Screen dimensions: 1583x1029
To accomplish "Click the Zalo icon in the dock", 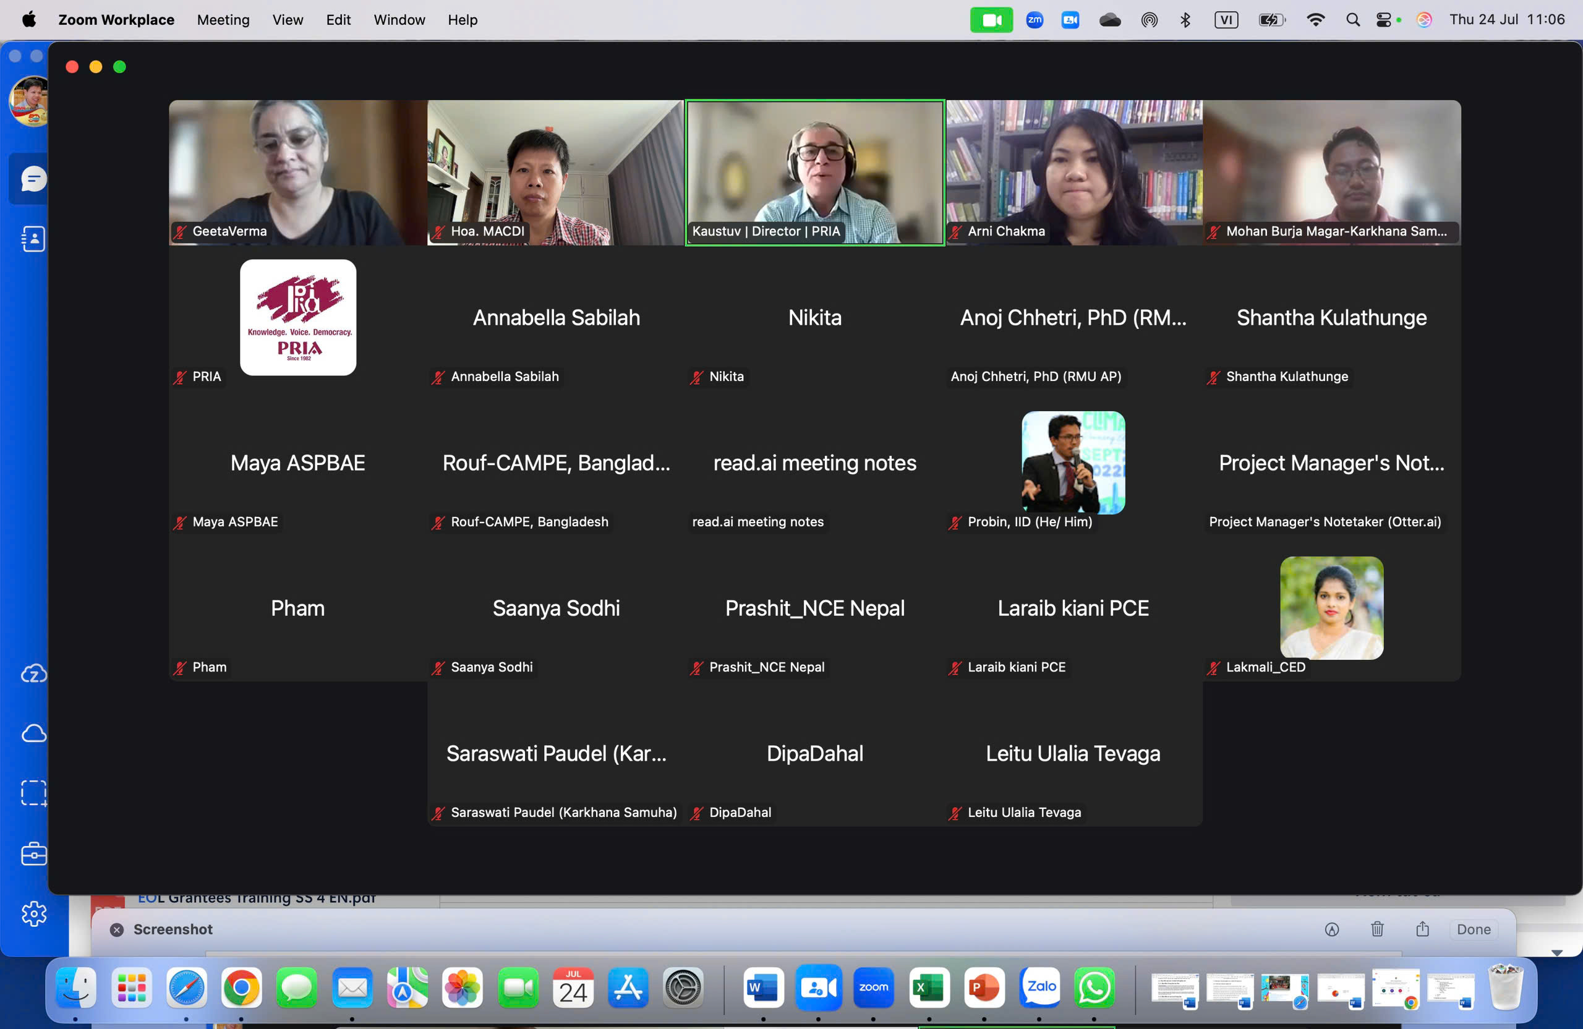I will click(1040, 988).
